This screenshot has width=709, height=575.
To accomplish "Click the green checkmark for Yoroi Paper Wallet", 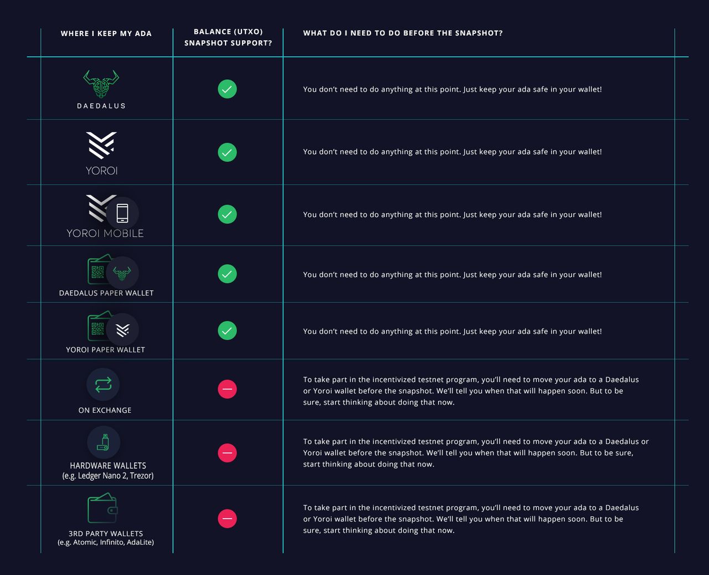I will 227,331.
